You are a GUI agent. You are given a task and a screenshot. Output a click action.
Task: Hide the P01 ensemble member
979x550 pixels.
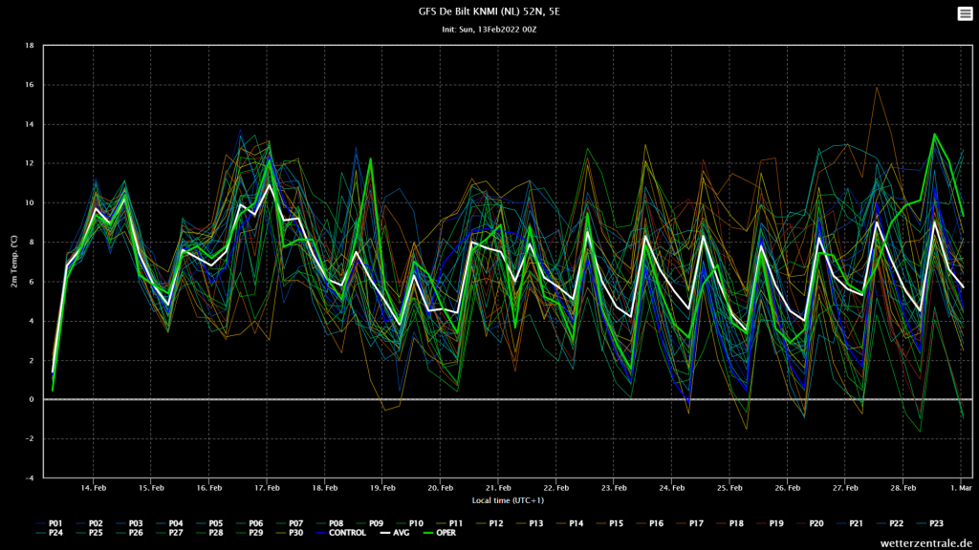tap(49, 524)
